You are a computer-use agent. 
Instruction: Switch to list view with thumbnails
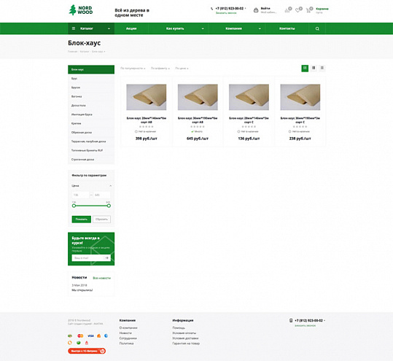pyautogui.click(x=314, y=68)
